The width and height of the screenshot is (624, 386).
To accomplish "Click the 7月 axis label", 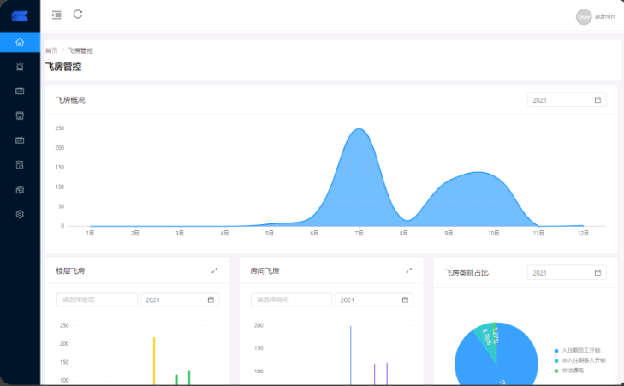I will pos(359,233).
